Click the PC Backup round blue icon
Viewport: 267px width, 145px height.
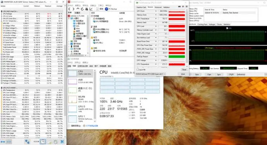click(x=106, y=9)
